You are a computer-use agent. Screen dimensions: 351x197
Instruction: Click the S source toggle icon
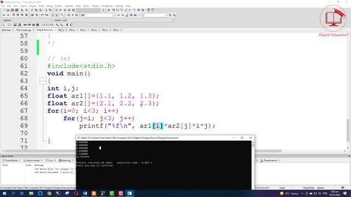pos(67,25)
